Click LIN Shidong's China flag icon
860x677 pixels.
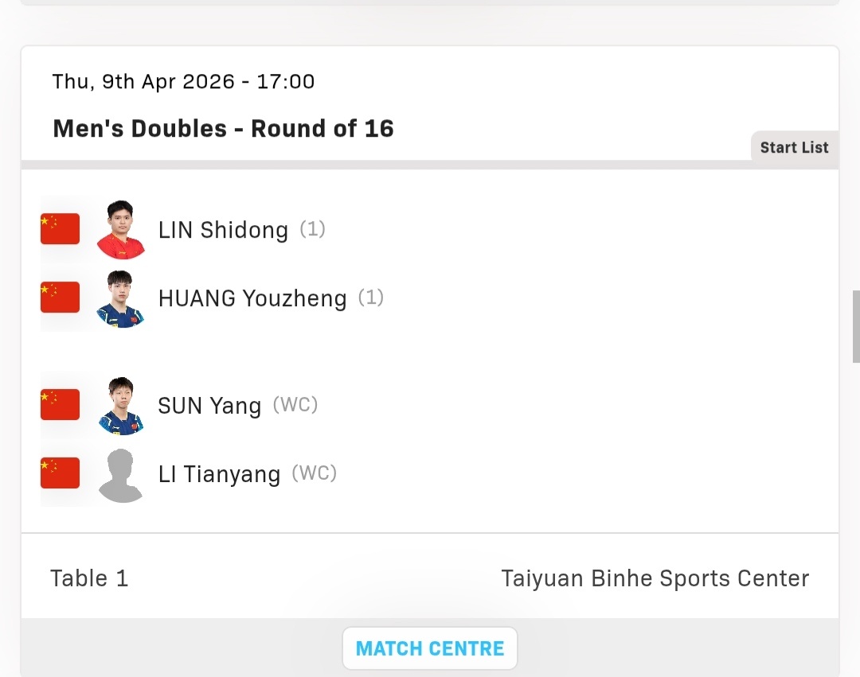pos(61,228)
